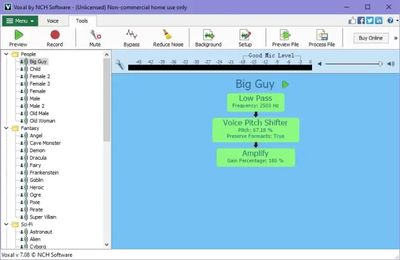This screenshot has width=400, height=260.
Task: Open the Low Pass effect block
Action: [256, 102]
